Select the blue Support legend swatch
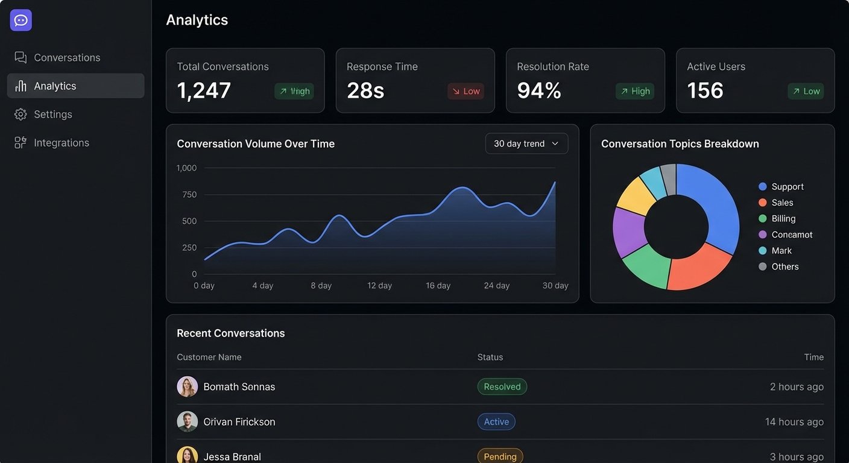 coord(763,187)
